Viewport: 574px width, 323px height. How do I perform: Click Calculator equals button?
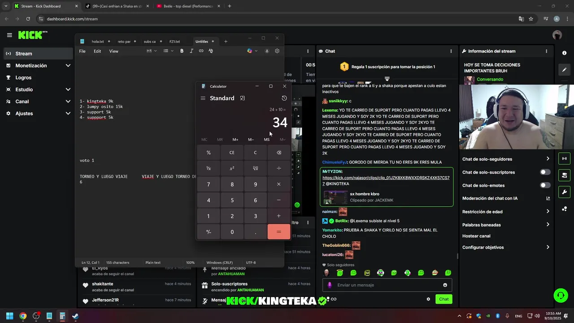click(x=278, y=232)
